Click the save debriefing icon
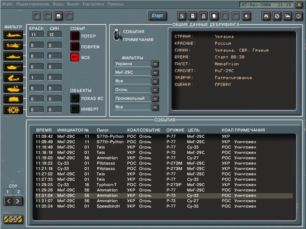The width and height of the screenshot is (306, 229). click(x=58, y=16)
